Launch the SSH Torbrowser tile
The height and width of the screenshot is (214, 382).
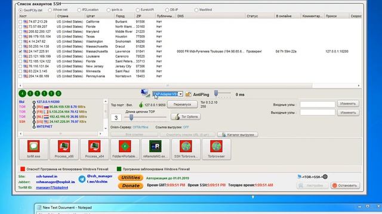point(186,149)
